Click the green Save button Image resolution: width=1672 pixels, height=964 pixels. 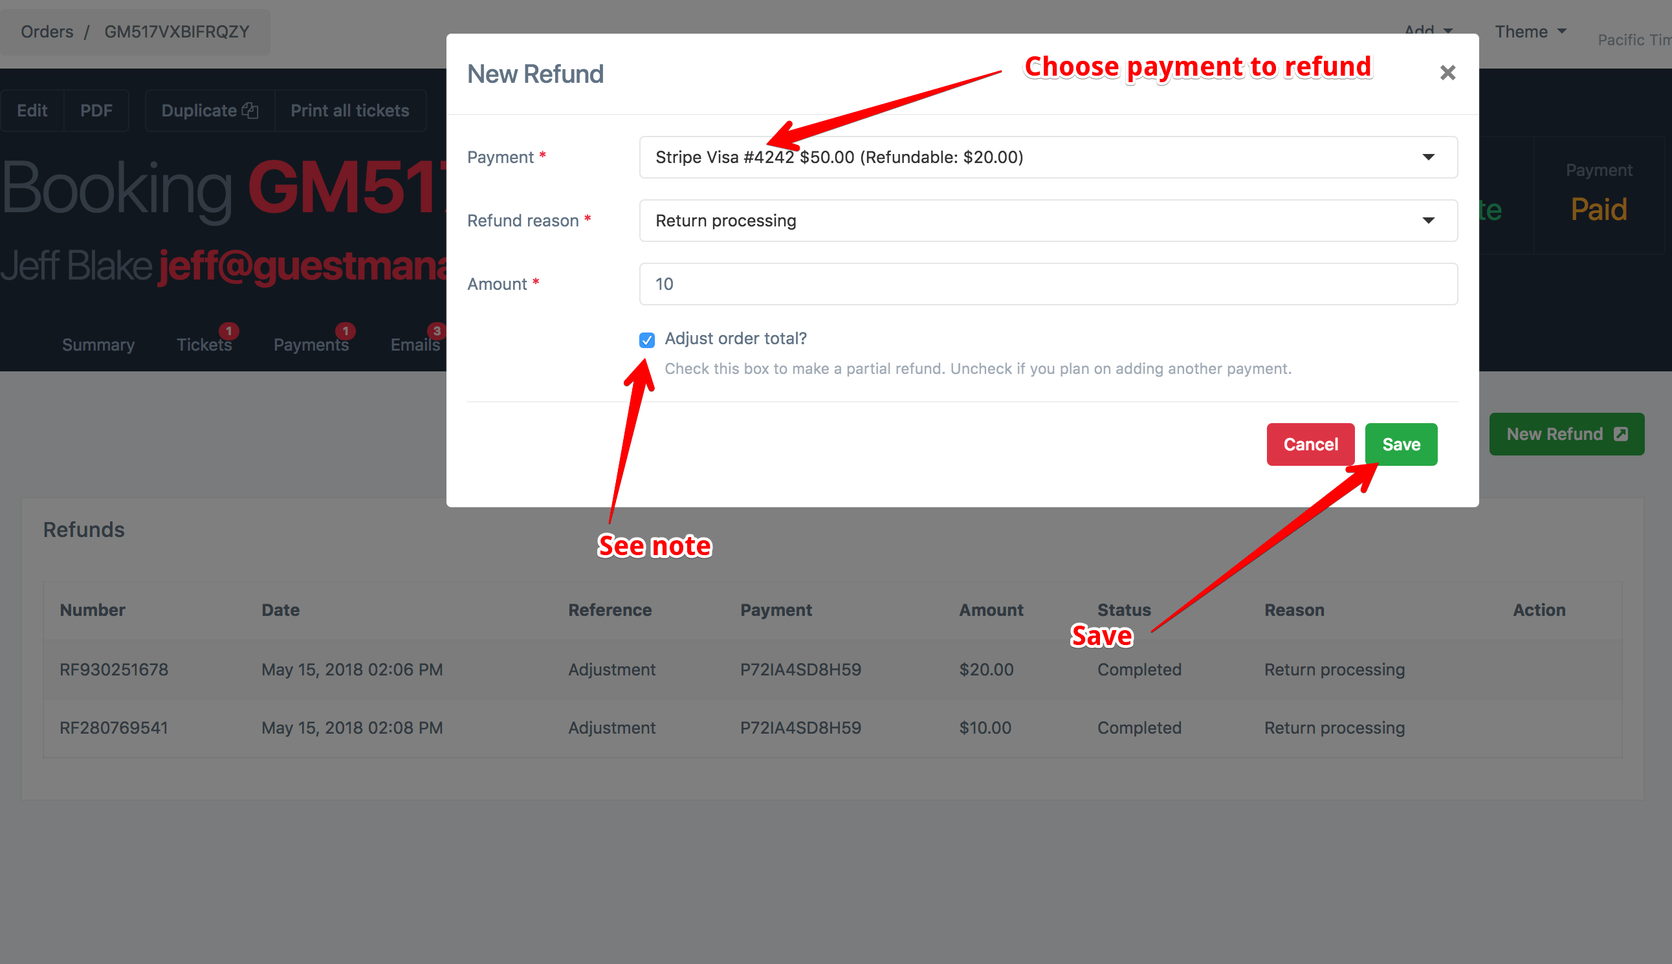[1401, 444]
